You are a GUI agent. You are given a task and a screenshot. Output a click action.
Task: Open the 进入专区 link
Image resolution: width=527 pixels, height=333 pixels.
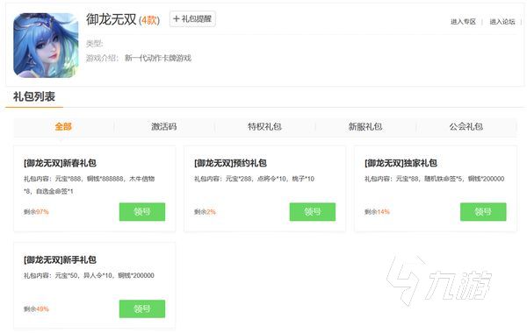pos(463,22)
